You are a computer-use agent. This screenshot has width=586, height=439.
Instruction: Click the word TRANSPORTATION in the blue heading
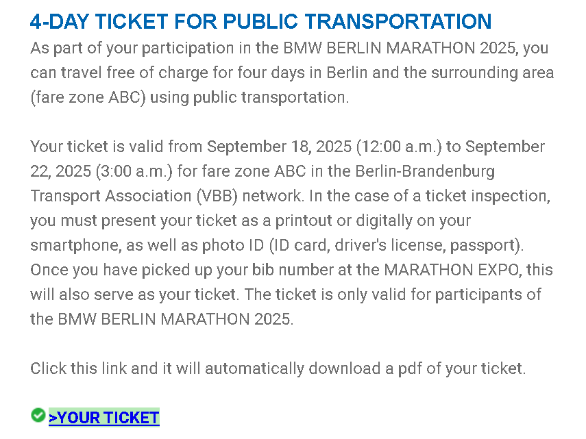[x=398, y=21]
